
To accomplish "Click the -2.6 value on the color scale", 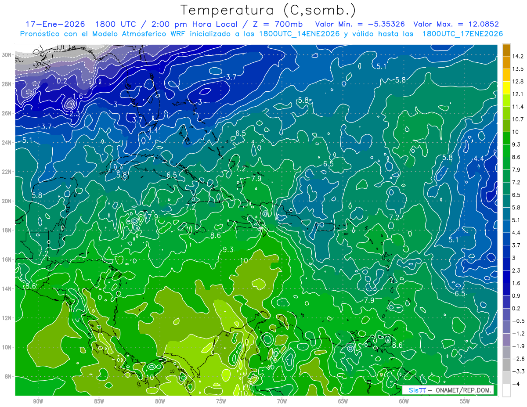I will pos(518,359).
